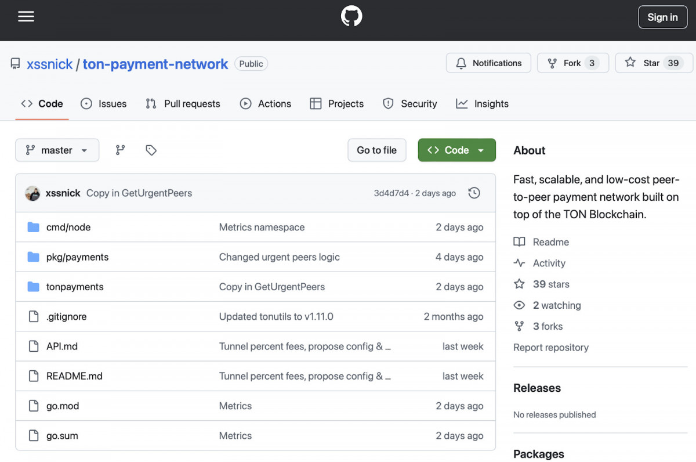Screen dimensions: 696x462
Task: Open latest commit message Copy in GetUrgentPeers
Action: (x=139, y=193)
